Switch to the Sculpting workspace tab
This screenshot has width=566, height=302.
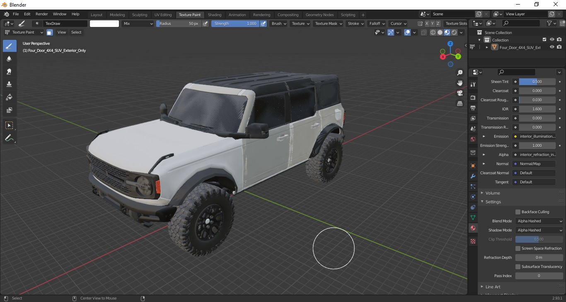140,15
